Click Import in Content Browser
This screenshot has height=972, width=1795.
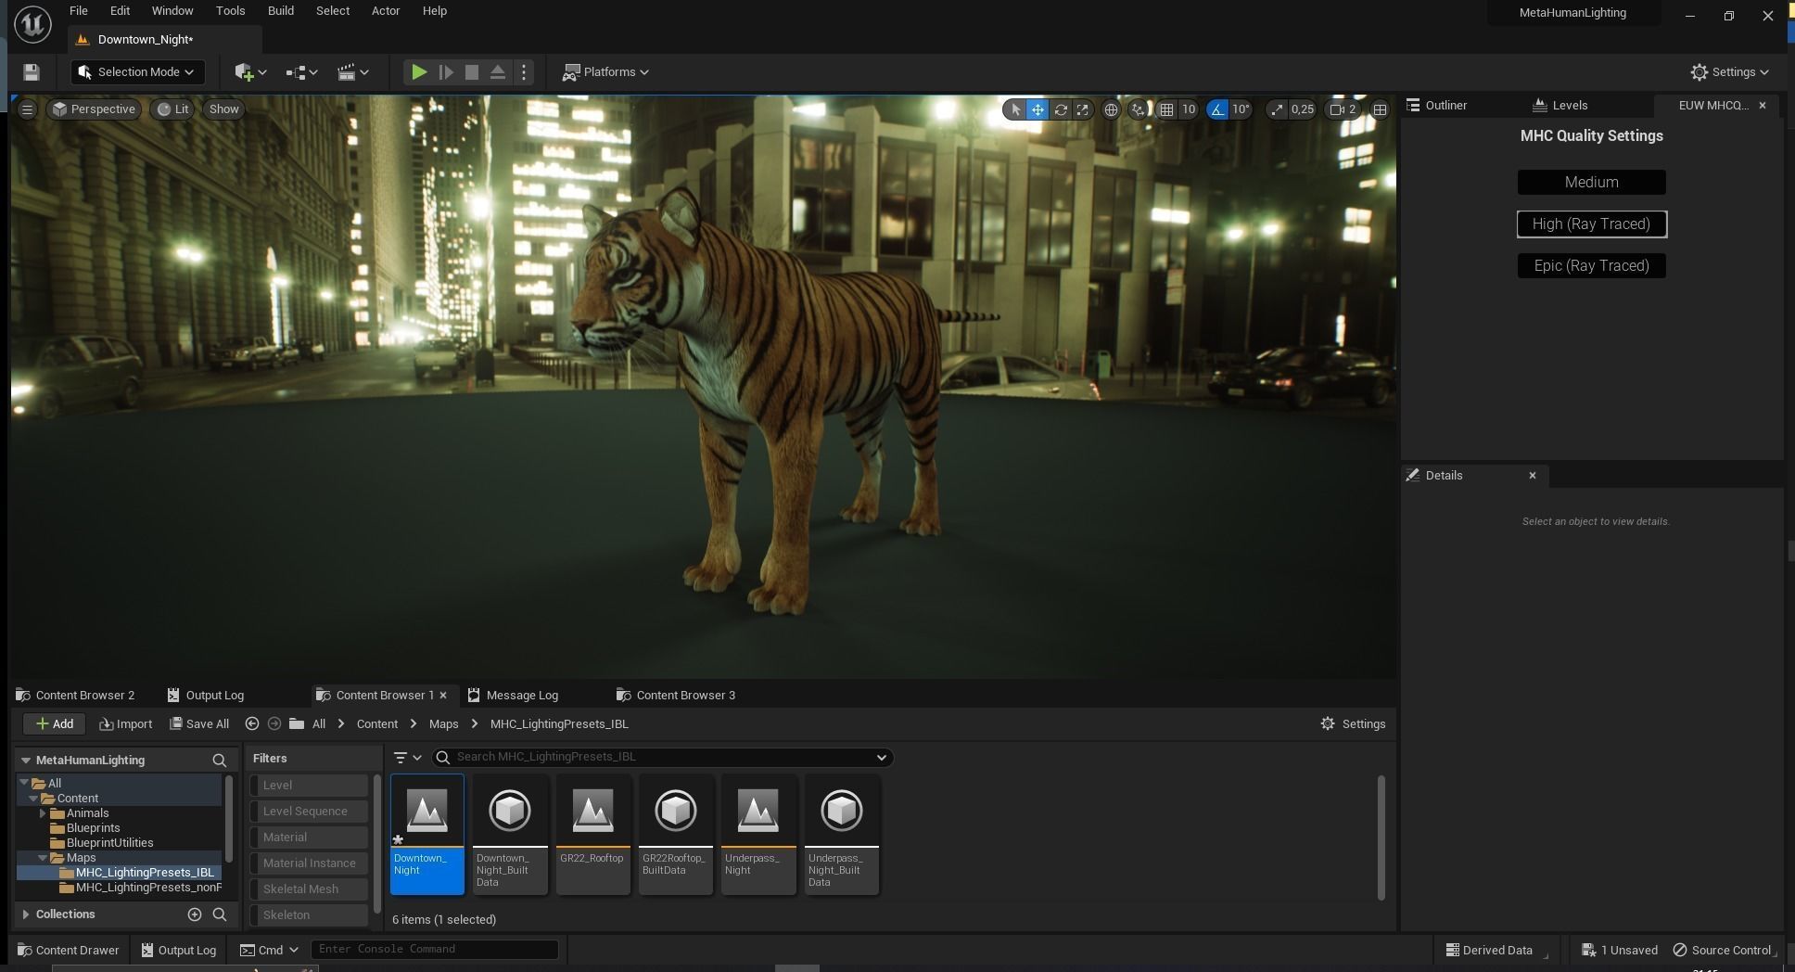click(x=126, y=724)
